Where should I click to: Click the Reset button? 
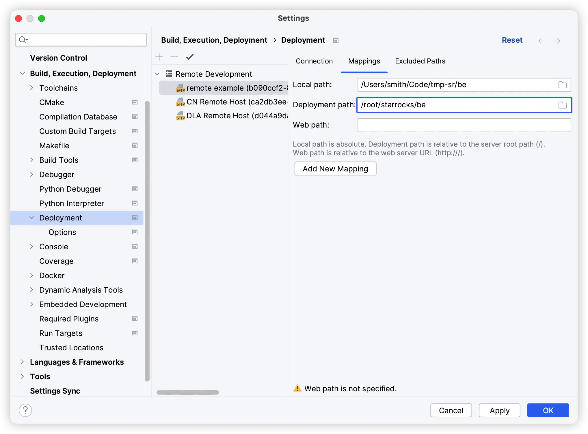pos(512,40)
